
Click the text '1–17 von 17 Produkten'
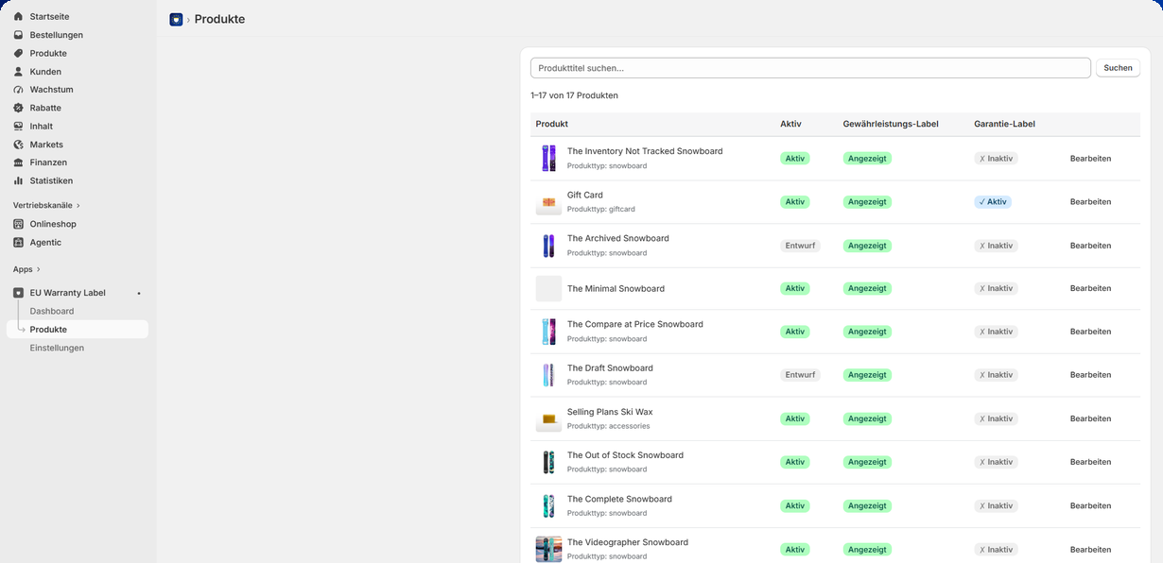pos(575,95)
